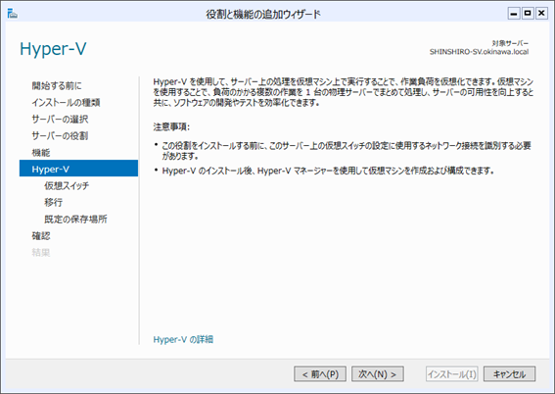Image resolution: width=555 pixels, height=394 pixels.
Task: Click the < 前へ(P) button
Action: (x=320, y=374)
